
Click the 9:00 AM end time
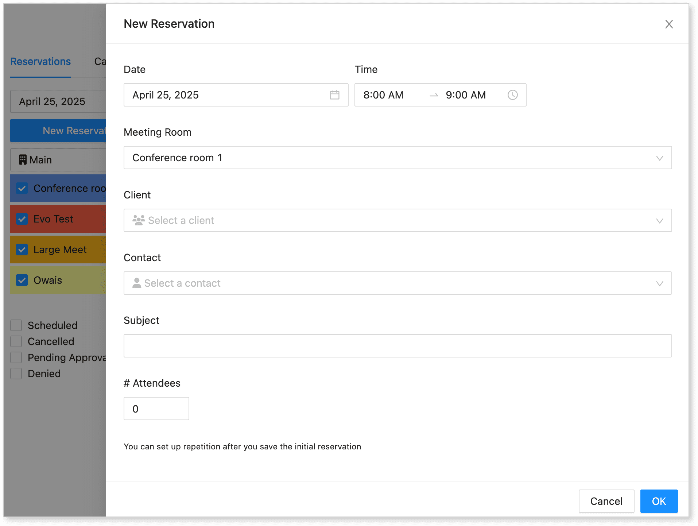[466, 95]
